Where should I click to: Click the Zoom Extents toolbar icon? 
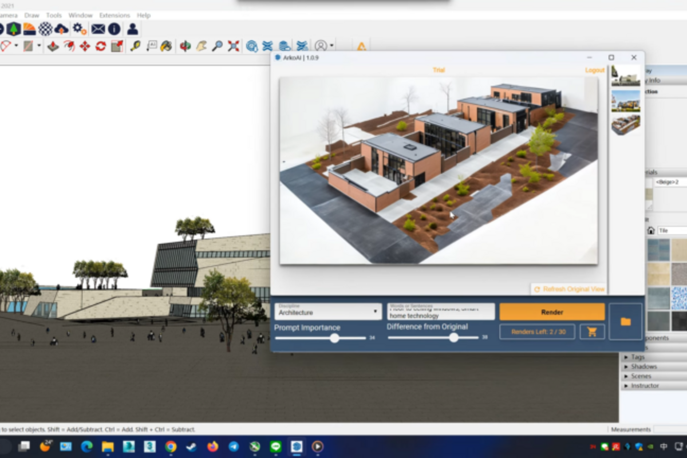tap(233, 45)
